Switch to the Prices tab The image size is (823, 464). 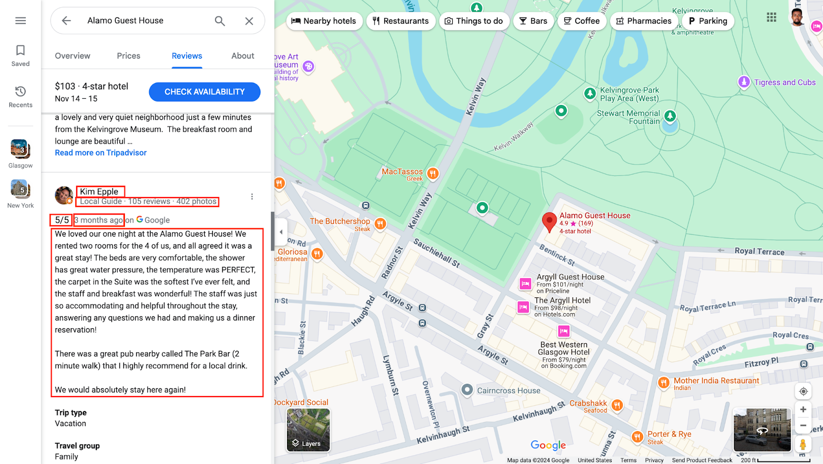coord(129,56)
